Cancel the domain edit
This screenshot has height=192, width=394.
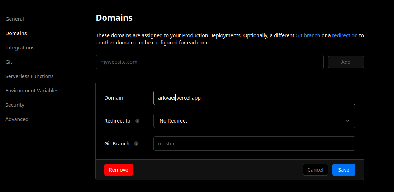[315, 170]
